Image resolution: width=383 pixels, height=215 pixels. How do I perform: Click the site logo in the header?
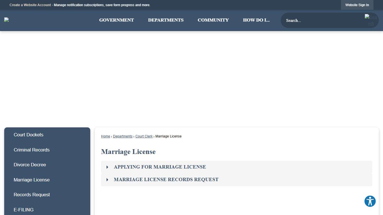coord(6,20)
